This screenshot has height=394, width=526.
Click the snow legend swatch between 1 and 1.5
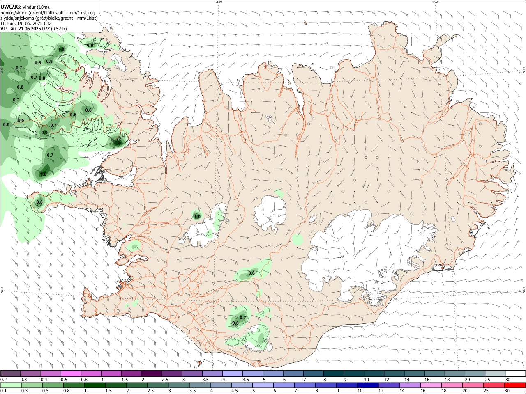pos(111,374)
